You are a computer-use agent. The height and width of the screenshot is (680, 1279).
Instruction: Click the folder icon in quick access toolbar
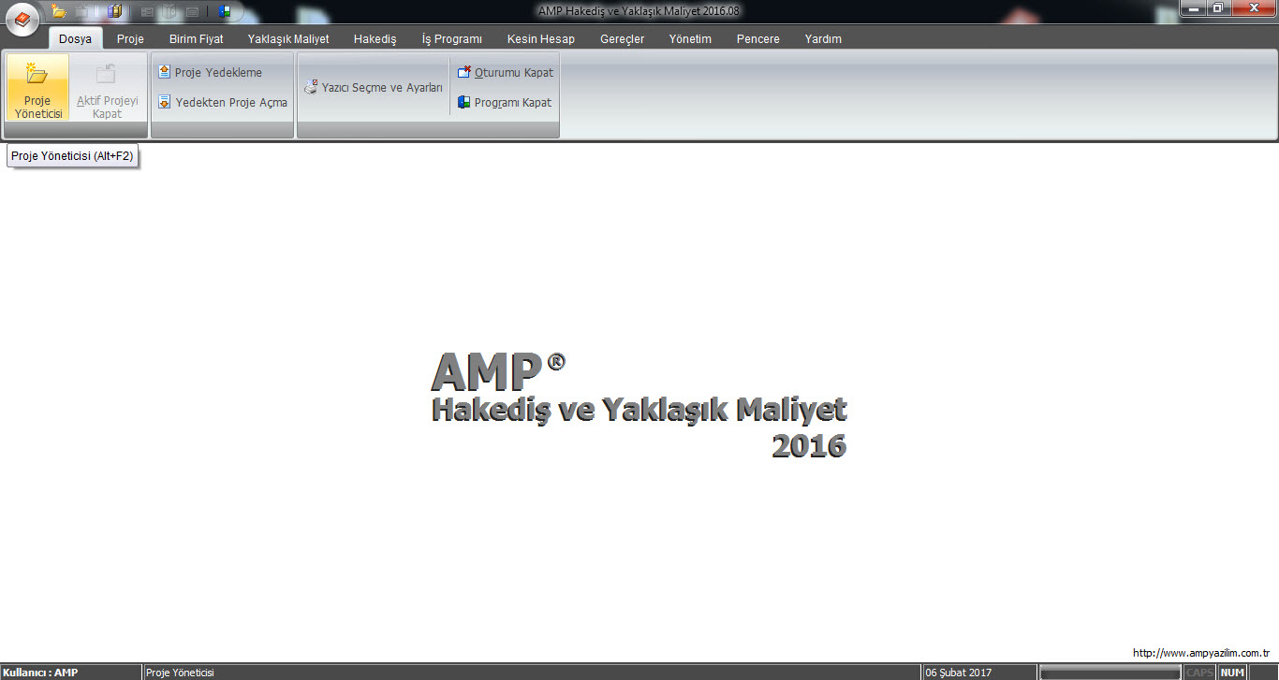(59, 11)
